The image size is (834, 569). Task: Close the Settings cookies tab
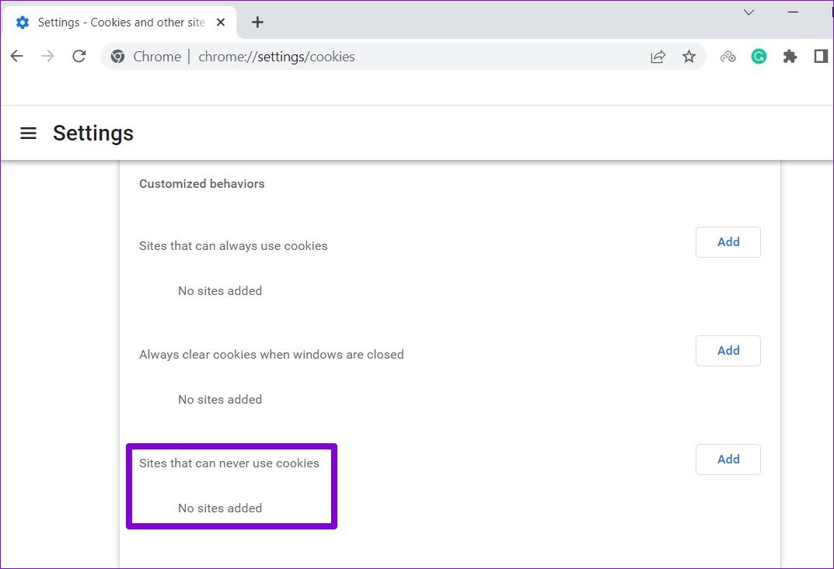tap(221, 23)
